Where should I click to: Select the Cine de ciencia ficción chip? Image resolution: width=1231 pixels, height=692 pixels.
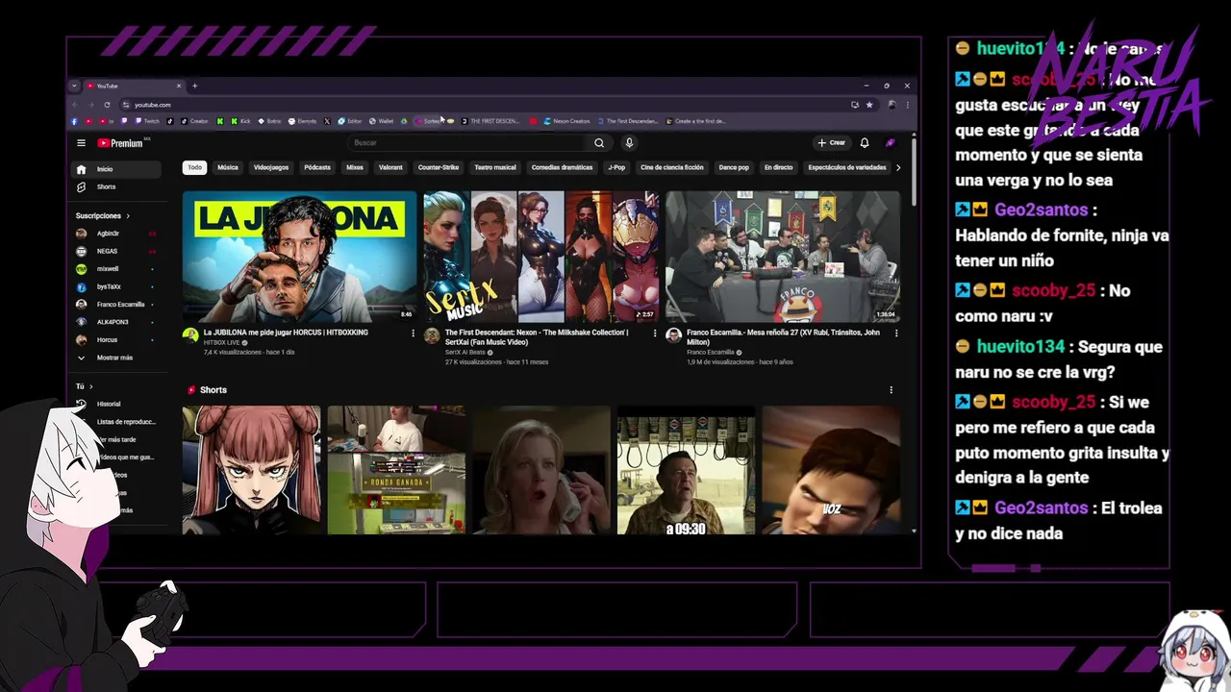pyautogui.click(x=672, y=167)
